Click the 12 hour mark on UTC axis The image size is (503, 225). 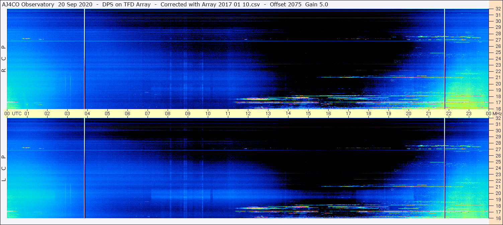click(248, 114)
